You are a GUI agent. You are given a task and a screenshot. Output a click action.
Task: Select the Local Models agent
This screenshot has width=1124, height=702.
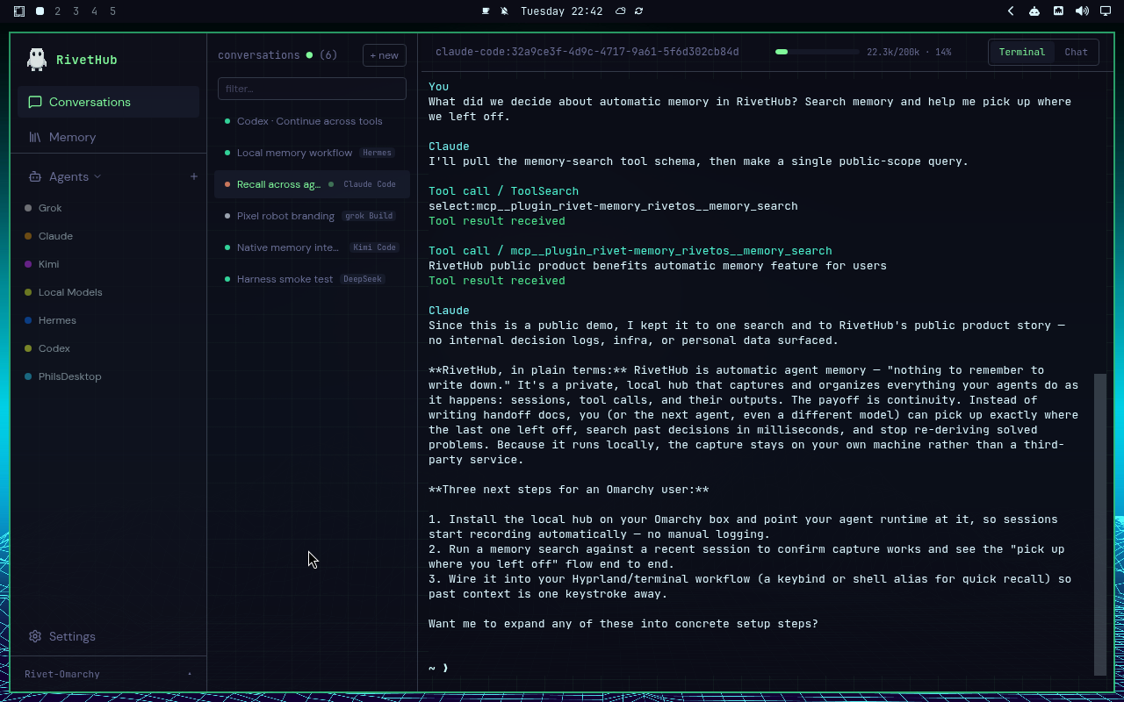click(108, 292)
